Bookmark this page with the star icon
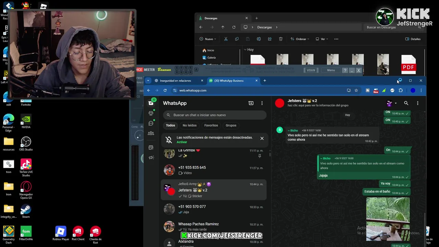The width and height of the screenshot is (439, 247). point(356,90)
